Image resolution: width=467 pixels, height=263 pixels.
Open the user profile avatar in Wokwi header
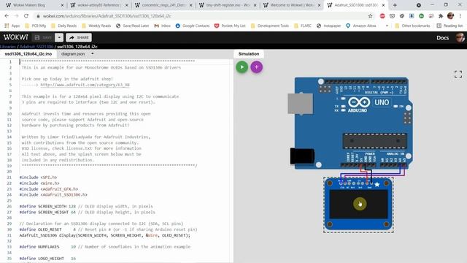(x=460, y=37)
